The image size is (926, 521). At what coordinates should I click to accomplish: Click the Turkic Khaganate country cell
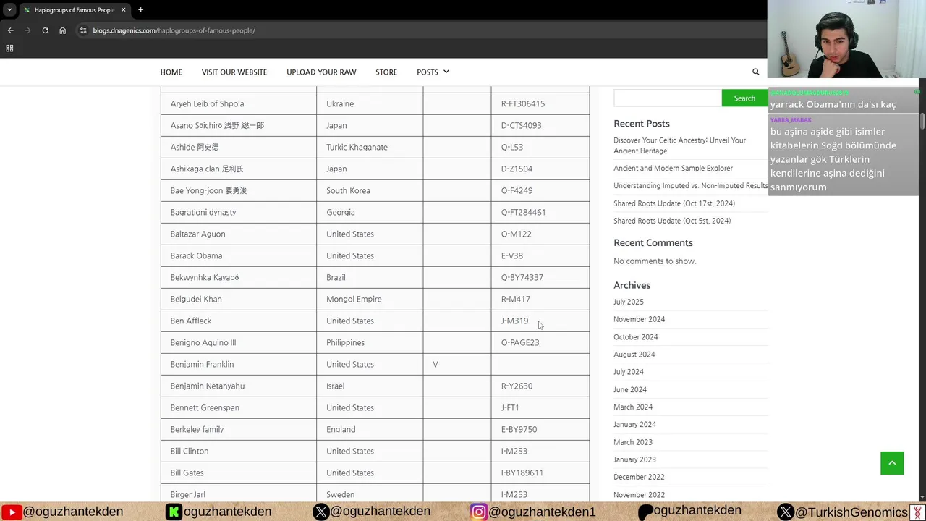pyautogui.click(x=370, y=147)
